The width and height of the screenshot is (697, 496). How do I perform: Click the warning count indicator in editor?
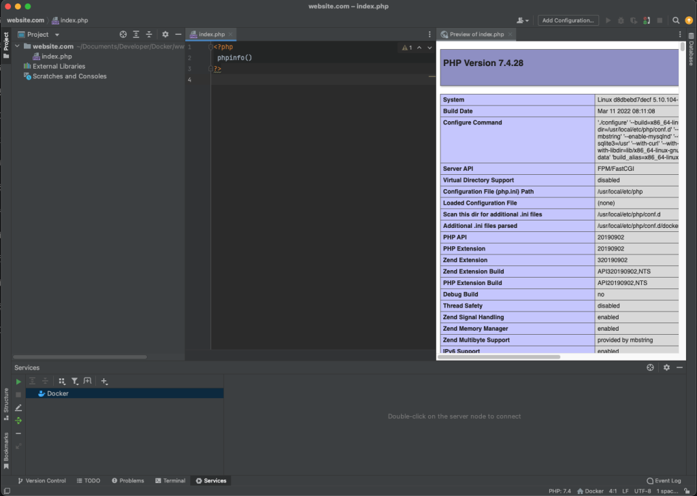click(407, 48)
